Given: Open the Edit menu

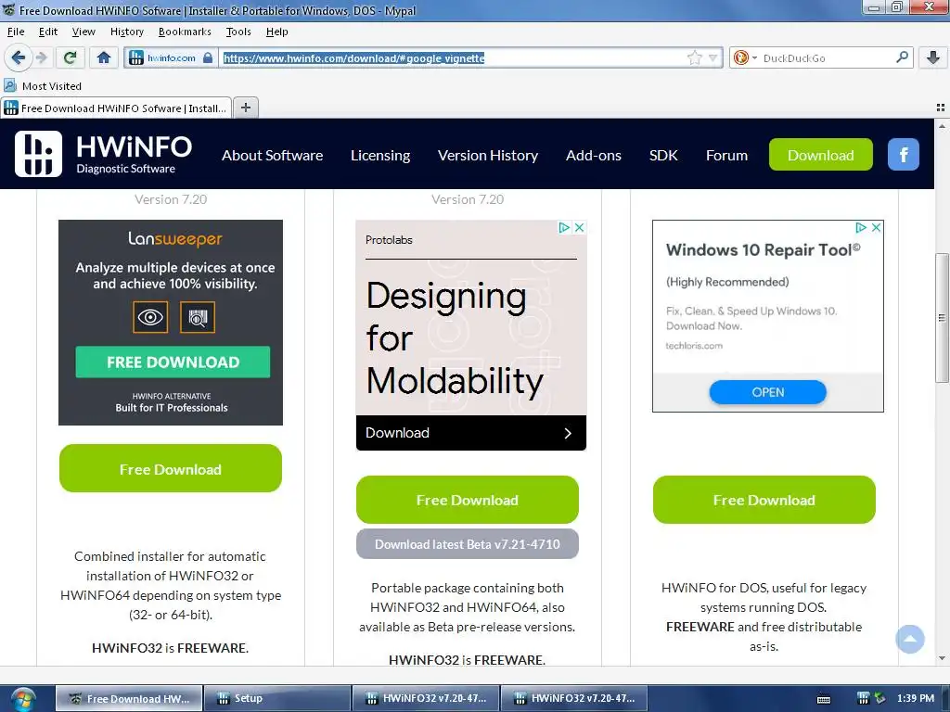Looking at the screenshot, I should pos(48,32).
